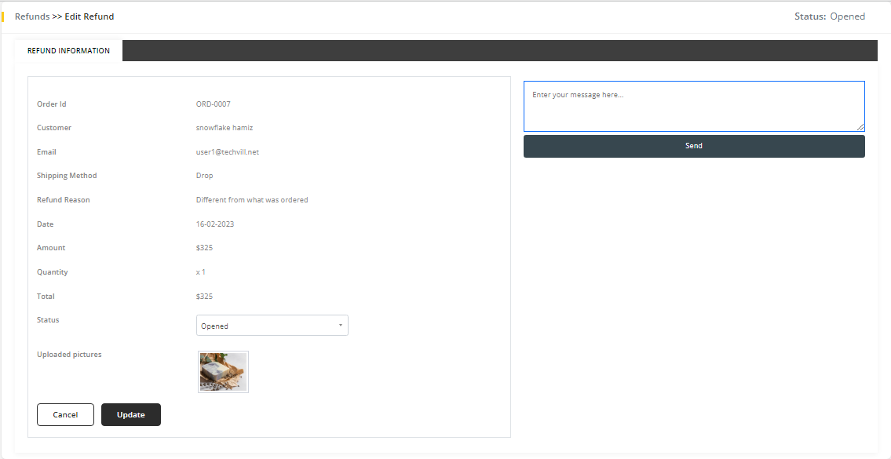The width and height of the screenshot is (891, 459).
Task: Select the customer name snowflake hamiz
Action: [x=224, y=128]
